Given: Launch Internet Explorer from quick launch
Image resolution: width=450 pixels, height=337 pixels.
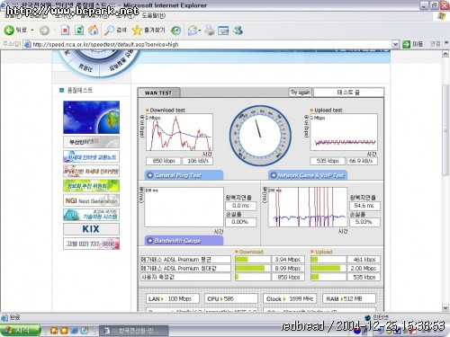Looking at the screenshot, I should (74, 331).
